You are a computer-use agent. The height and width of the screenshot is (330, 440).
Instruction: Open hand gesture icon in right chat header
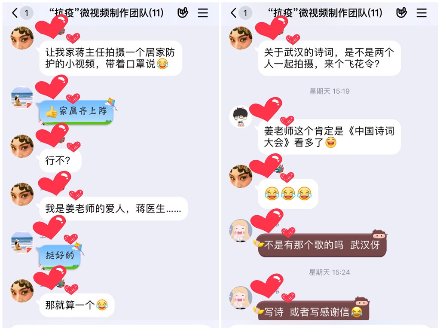(x=401, y=12)
